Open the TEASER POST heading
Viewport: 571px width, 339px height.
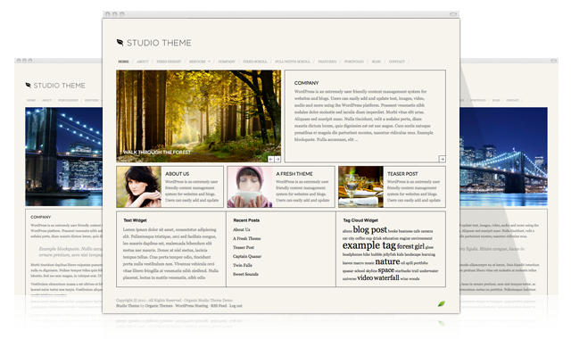coord(402,174)
